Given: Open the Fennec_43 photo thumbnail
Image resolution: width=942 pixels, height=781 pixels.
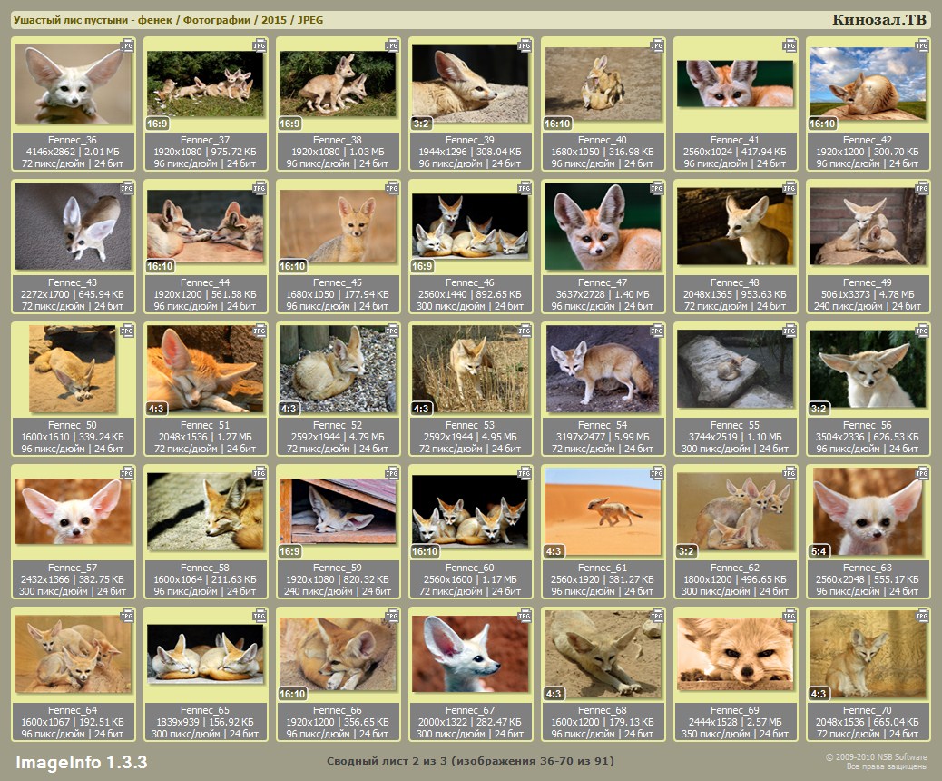Looking at the screenshot, I should point(73,226).
